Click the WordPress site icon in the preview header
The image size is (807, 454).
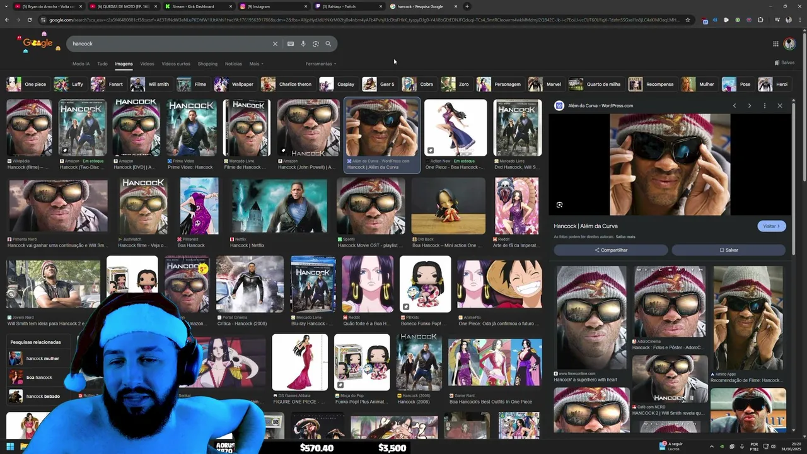coord(559,106)
